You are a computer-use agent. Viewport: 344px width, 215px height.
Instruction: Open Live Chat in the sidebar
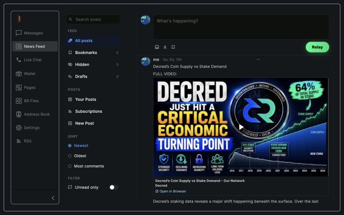pyautogui.click(x=35, y=60)
